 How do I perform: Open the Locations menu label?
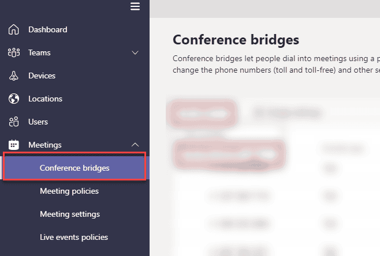pos(45,99)
